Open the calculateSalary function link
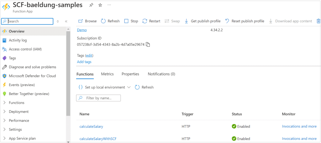321x143 pixels. point(91,126)
